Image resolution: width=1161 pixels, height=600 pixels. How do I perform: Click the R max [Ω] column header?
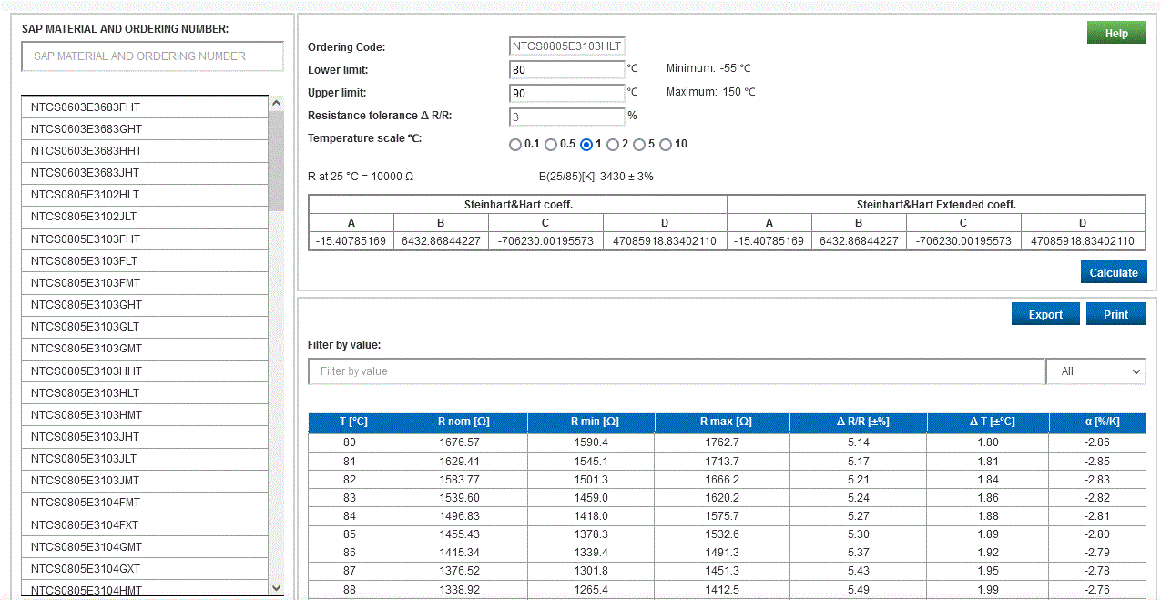[722, 422]
